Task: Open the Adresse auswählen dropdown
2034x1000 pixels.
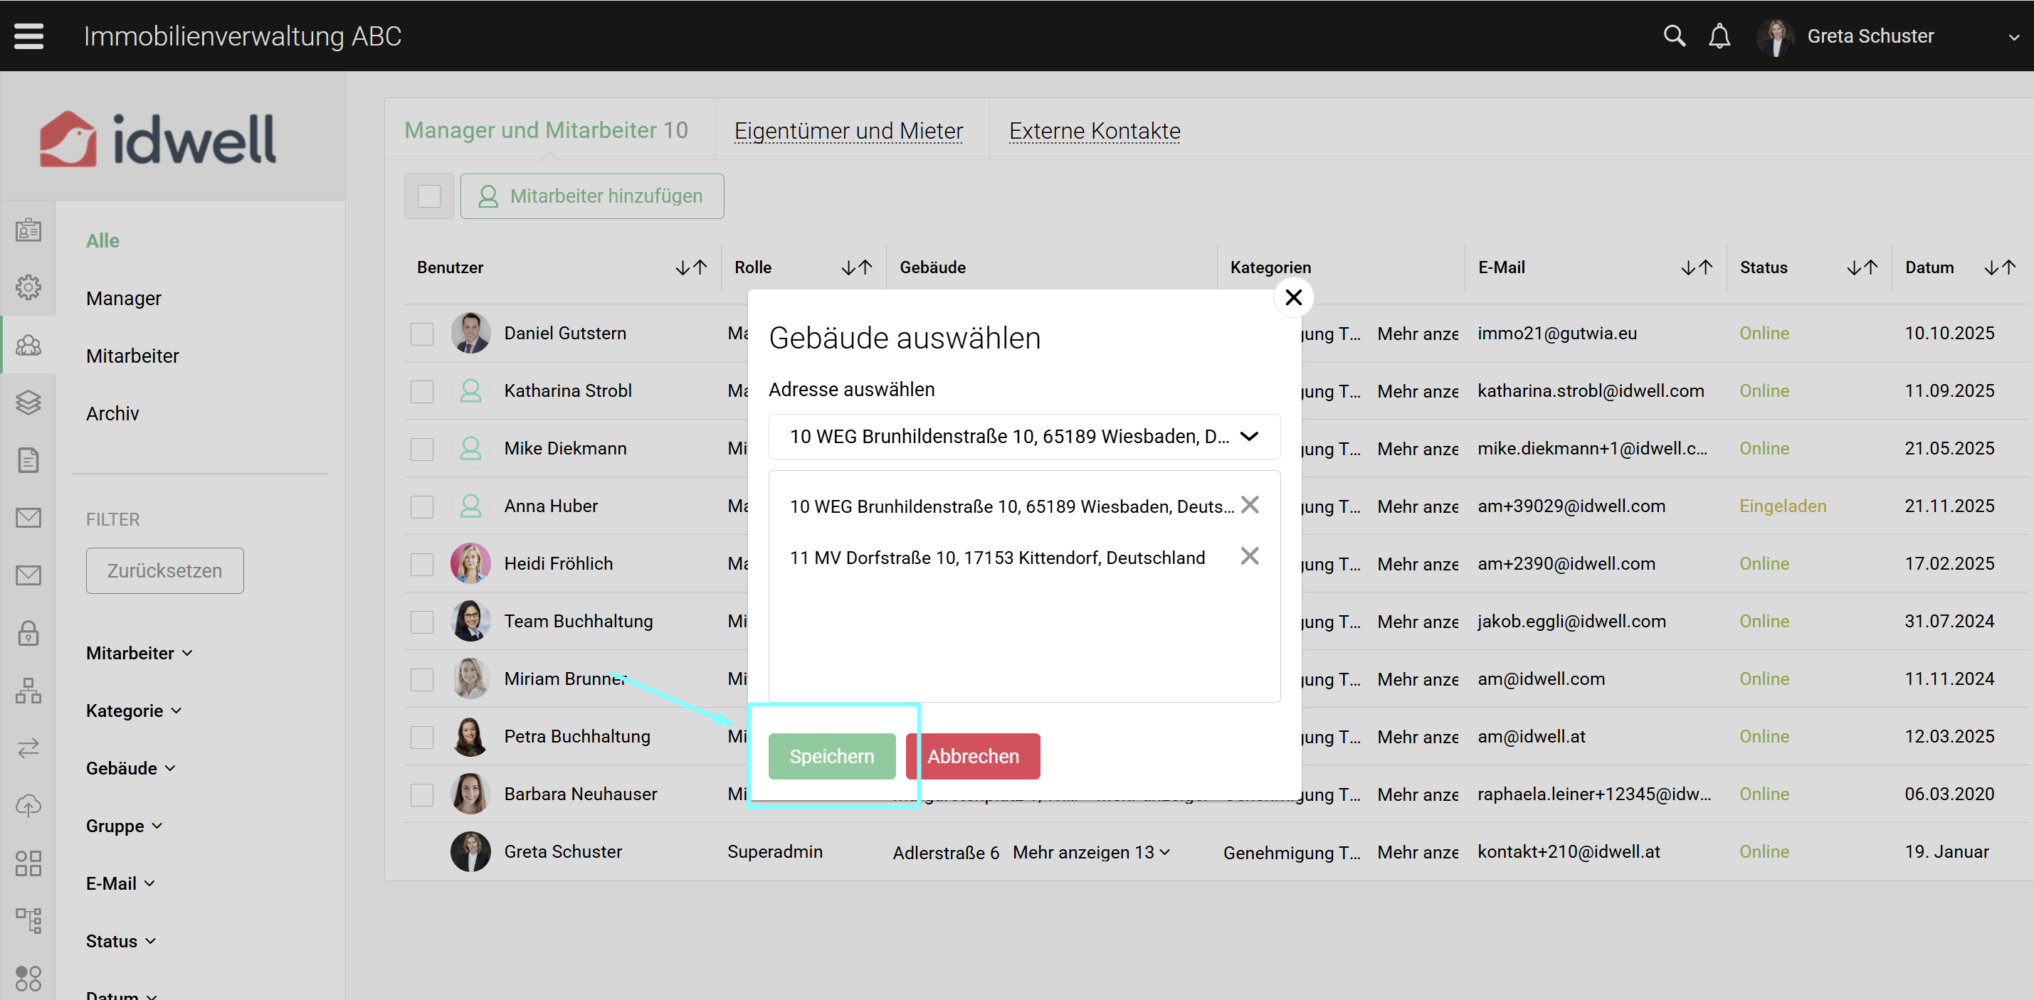Action: coord(1023,437)
